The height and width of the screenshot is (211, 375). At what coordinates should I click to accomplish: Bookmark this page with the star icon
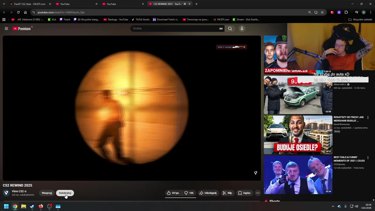322,12
